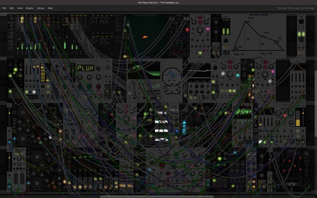
Task: Open the File menu
Action: click(x=4, y=8)
